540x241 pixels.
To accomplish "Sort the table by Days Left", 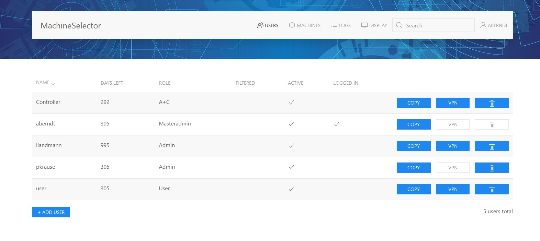I will (x=112, y=83).
